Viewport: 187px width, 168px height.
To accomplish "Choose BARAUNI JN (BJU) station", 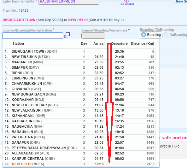I will click(x=80, y=132).
